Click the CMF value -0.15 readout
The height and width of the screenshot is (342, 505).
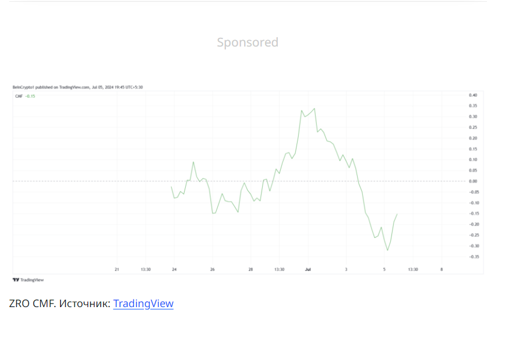[x=30, y=96]
